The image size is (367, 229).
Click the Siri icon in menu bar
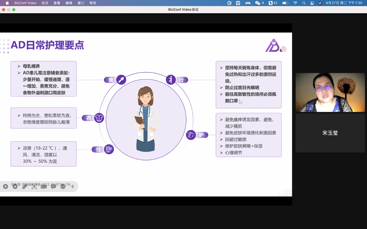click(320, 3)
